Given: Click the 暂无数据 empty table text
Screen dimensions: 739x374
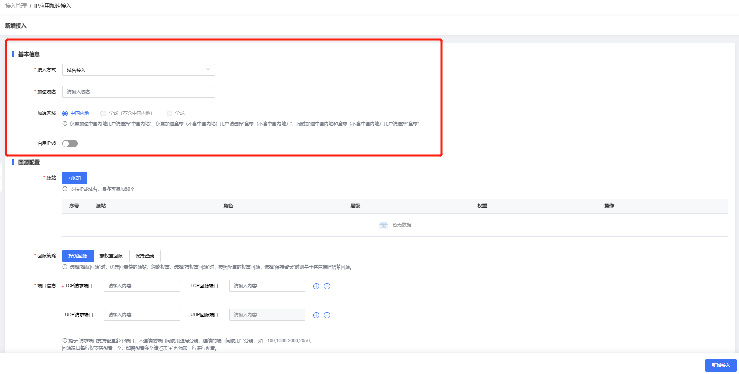Looking at the screenshot, I should point(401,225).
